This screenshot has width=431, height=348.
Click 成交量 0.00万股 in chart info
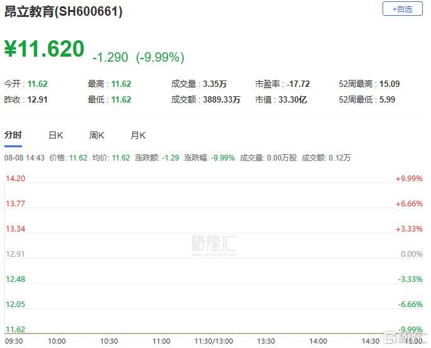click(x=282, y=158)
